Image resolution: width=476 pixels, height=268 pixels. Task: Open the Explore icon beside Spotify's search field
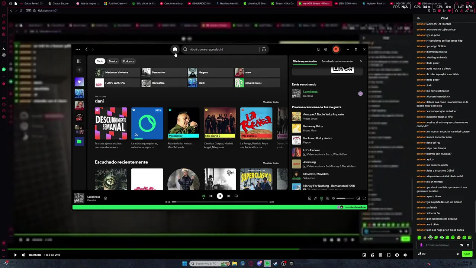coord(264,49)
